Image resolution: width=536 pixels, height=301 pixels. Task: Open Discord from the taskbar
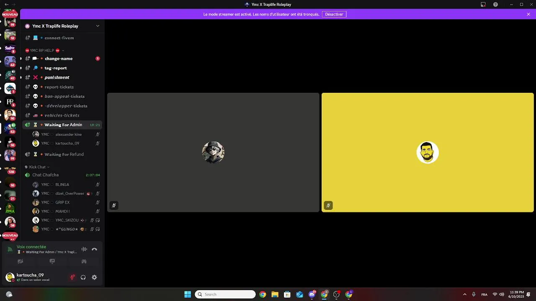click(x=312, y=294)
